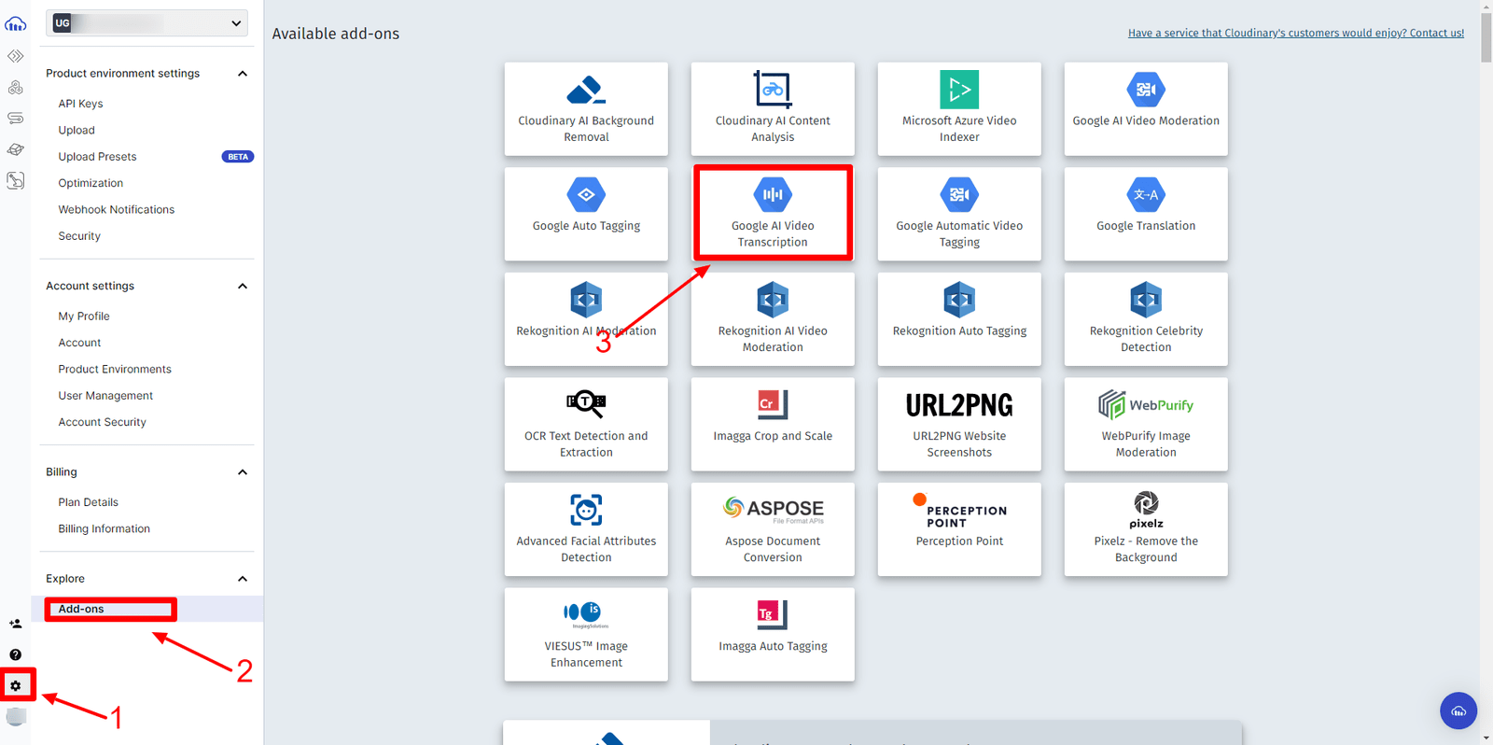1493x745 pixels.
Task: View Plan Details
Action: 88,502
